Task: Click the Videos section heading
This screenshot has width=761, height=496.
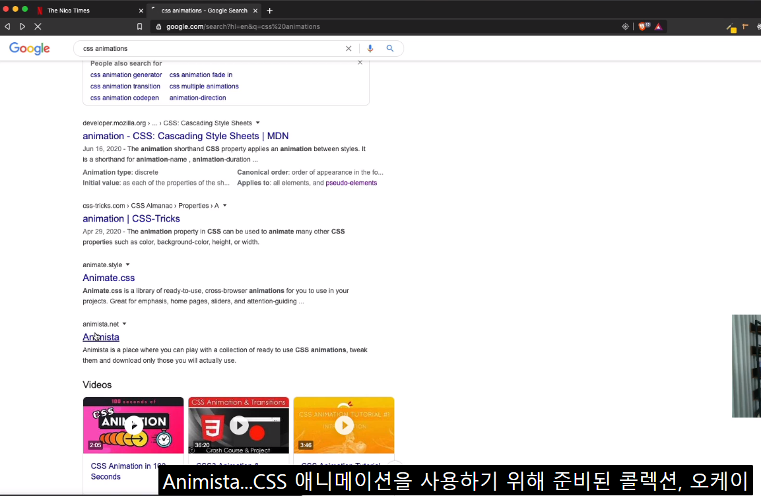Action: click(x=97, y=385)
